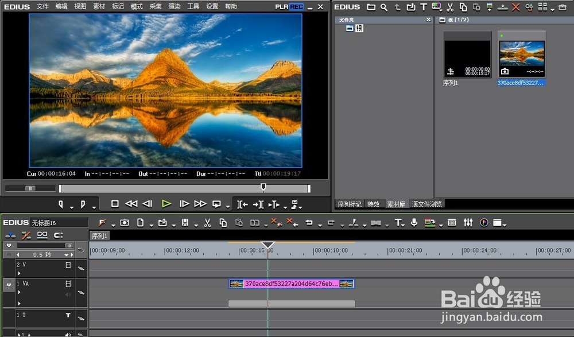Open the bin view mode dropdown arrow
The width and height of the screenshot is (574, 337).
(552, 10)
